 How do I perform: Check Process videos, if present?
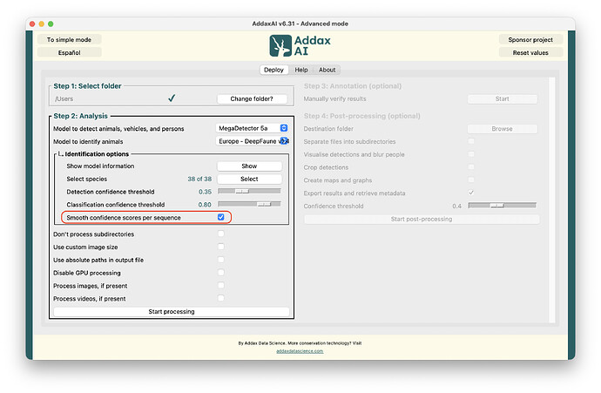220,298
